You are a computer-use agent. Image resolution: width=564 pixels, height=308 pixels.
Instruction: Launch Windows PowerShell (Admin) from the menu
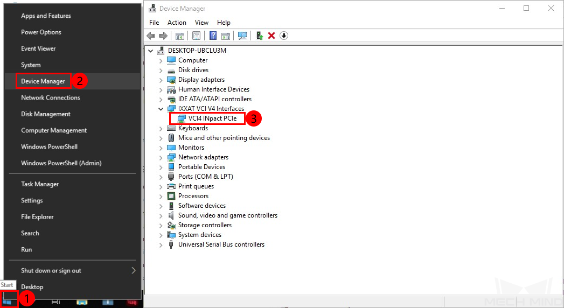click(61, 163)
